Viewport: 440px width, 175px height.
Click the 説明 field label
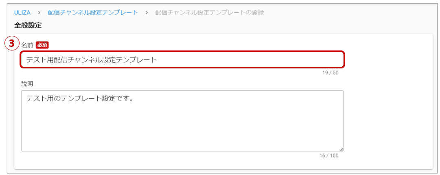click(x=27, y=83)
